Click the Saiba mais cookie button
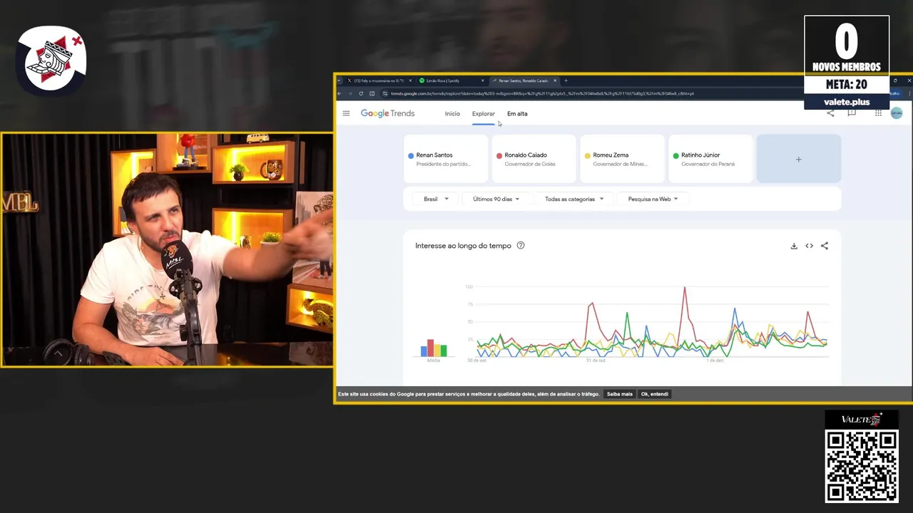The width and height of the screenshot is (913, 513). [x=620, y=394]
